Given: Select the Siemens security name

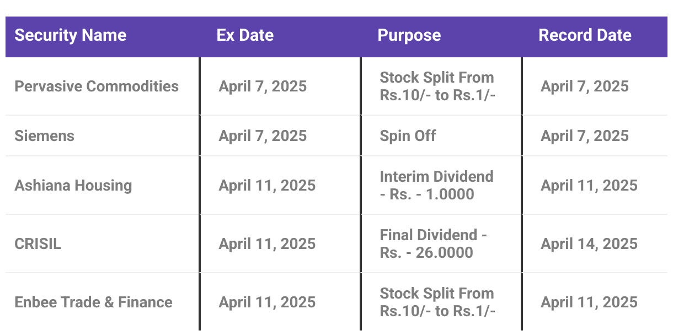Looking at the screenshot, I should coord(44,136).
